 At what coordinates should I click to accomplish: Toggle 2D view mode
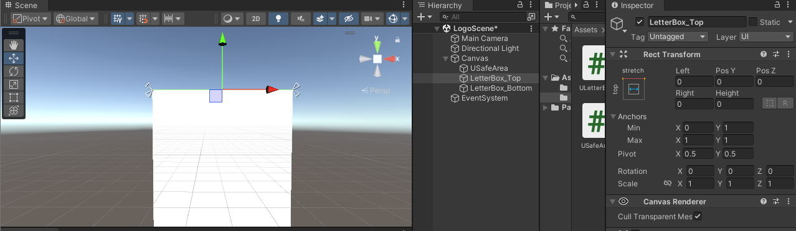(x=255, y=19)
